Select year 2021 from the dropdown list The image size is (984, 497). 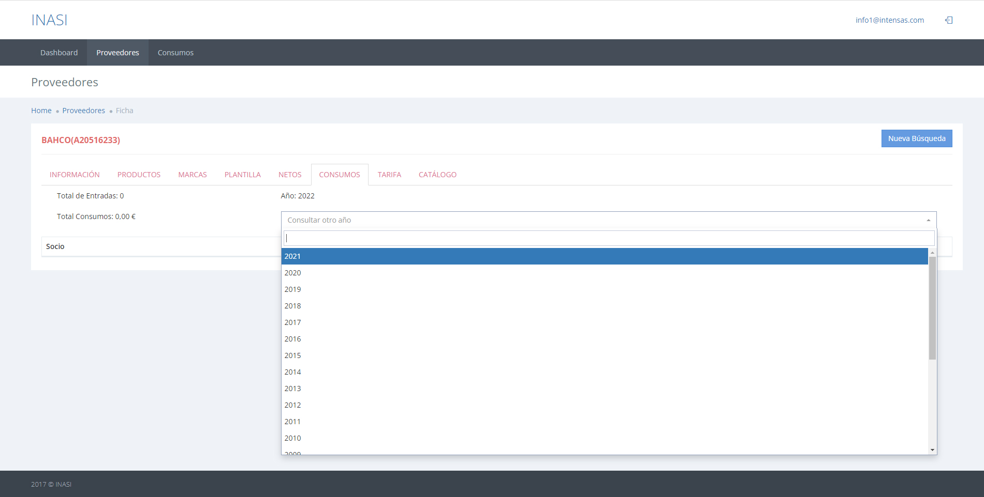coord(292,256)
